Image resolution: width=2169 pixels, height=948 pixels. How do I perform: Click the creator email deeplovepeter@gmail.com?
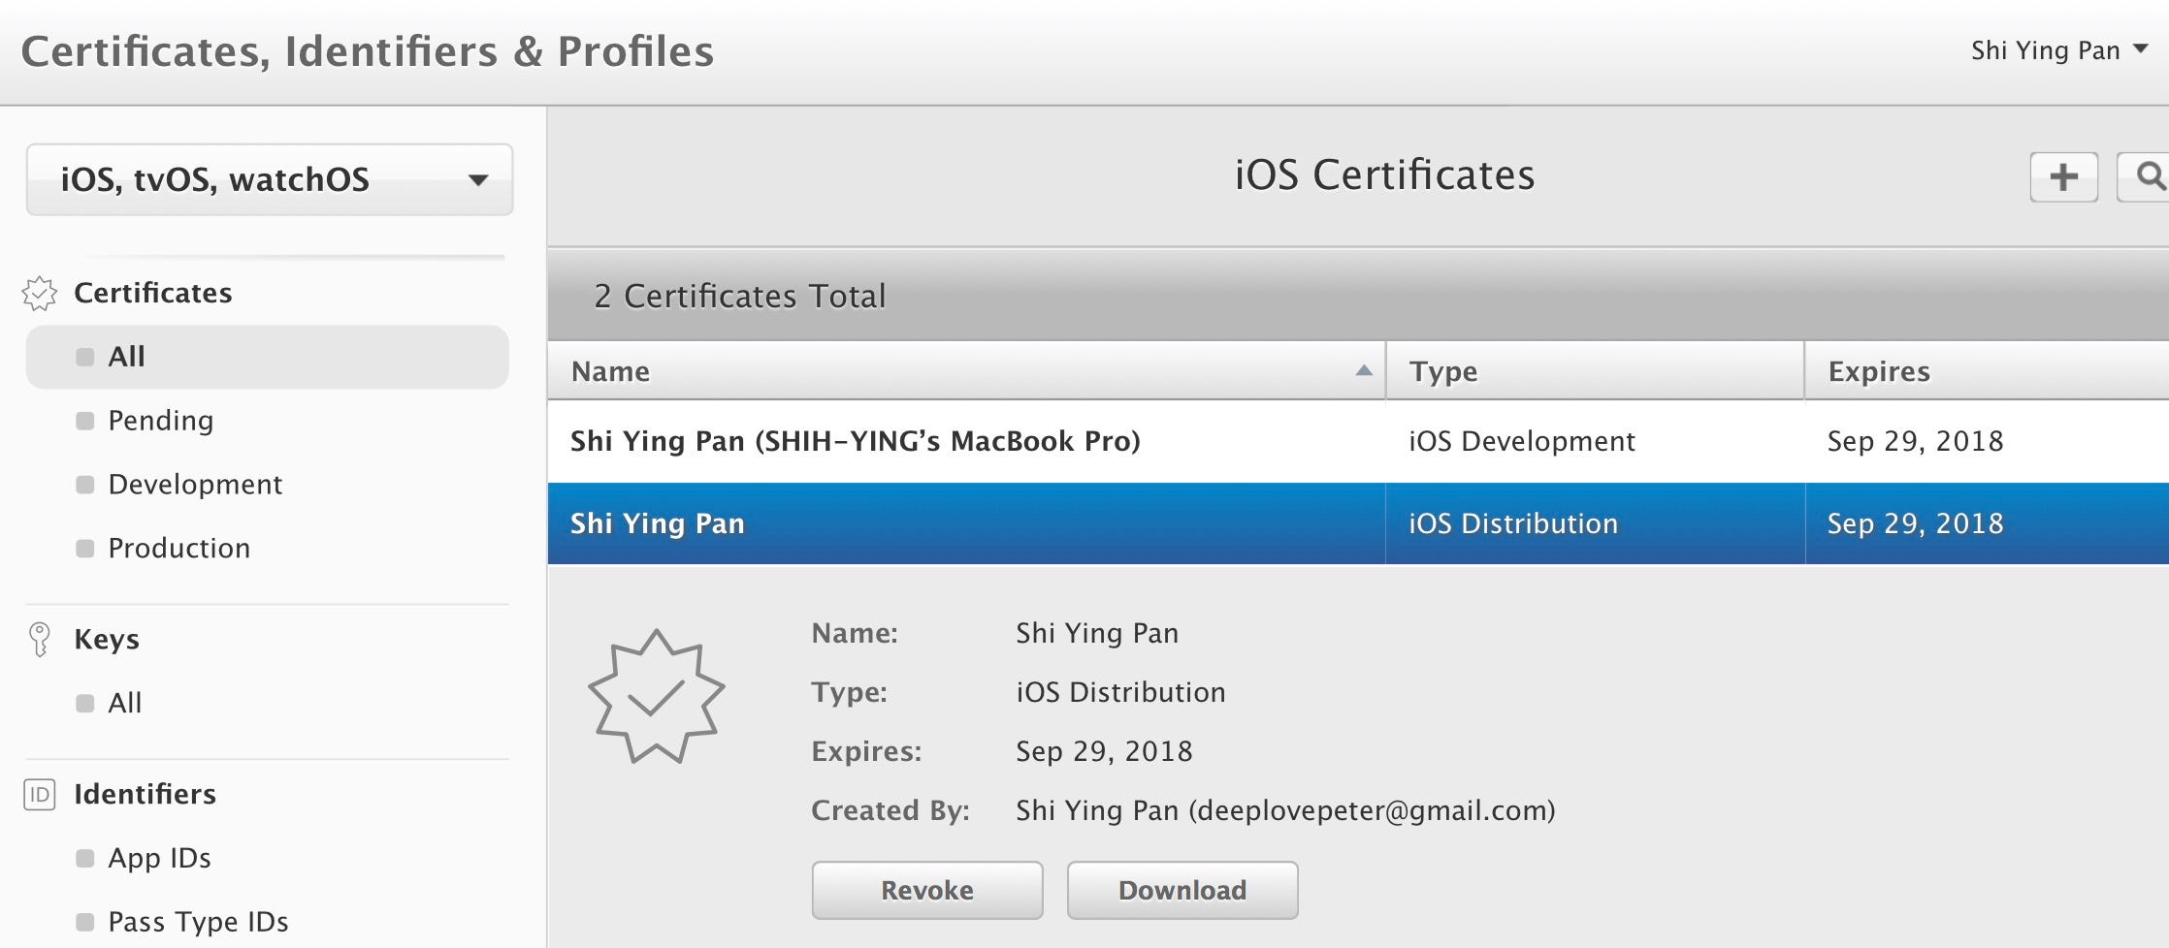pyautogui.click(x=1372, y=810)
